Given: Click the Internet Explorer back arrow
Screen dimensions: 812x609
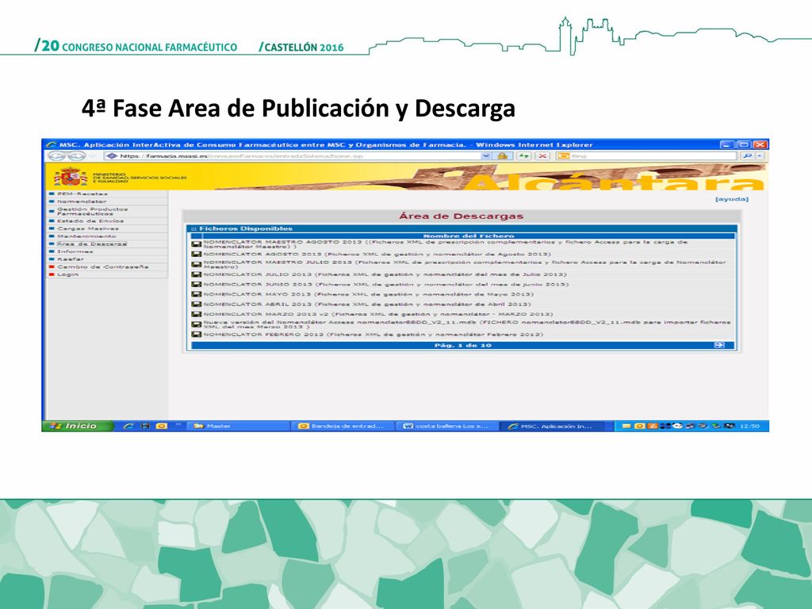Looking at the screenshot, I should point(56,156).
